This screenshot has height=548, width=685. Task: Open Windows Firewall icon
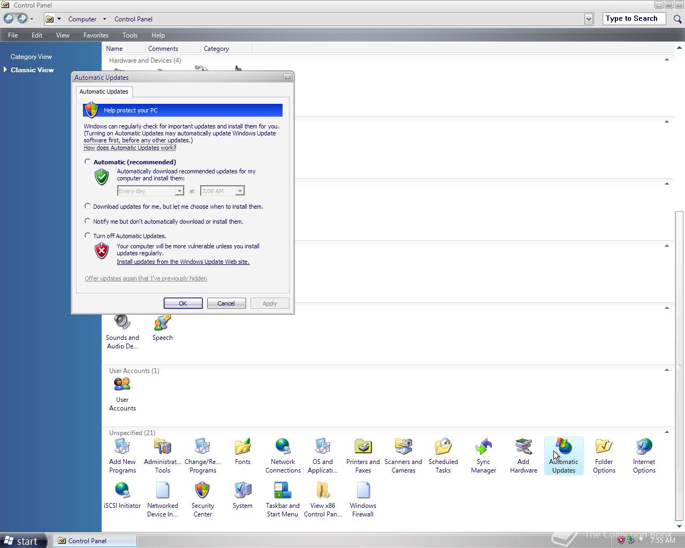tap(363, 500)
